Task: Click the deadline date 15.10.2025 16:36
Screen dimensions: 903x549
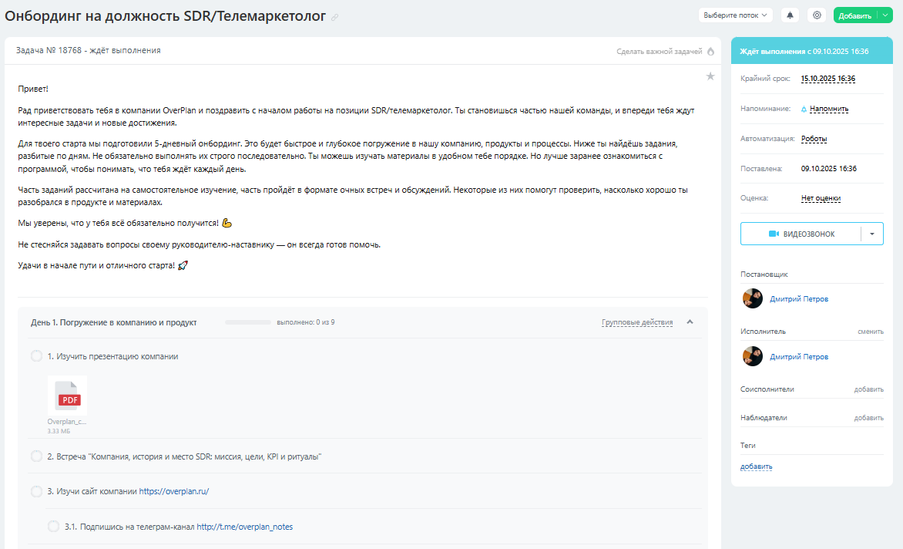Action: (x=827, y=79)
